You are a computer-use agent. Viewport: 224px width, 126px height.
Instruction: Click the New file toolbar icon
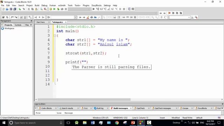[x=3, y=9]
